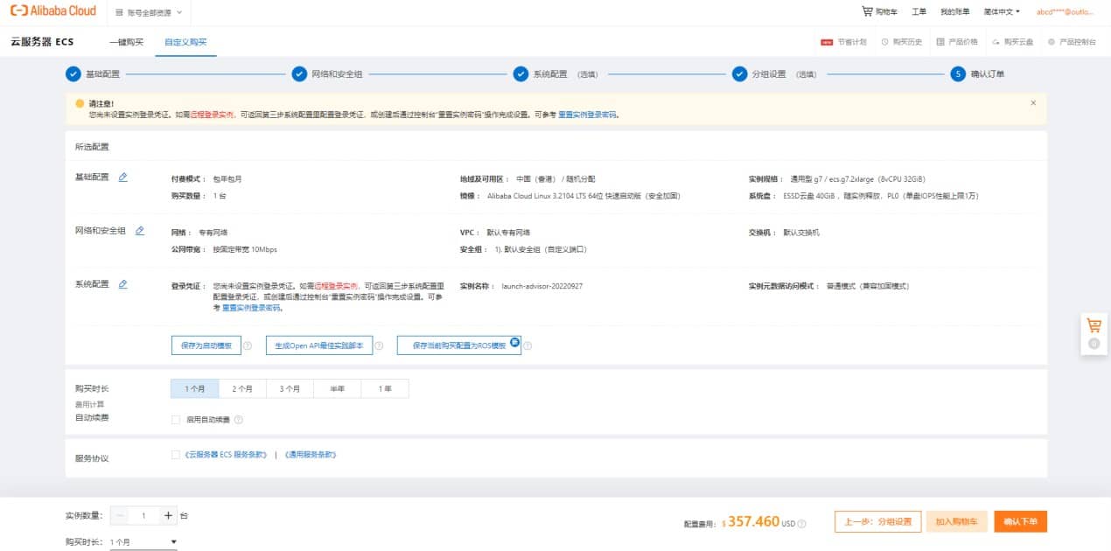This screenshot has height=551, width=1111.
Task: Select 1个月 purchase duration
Action: (x=194, y=388)
